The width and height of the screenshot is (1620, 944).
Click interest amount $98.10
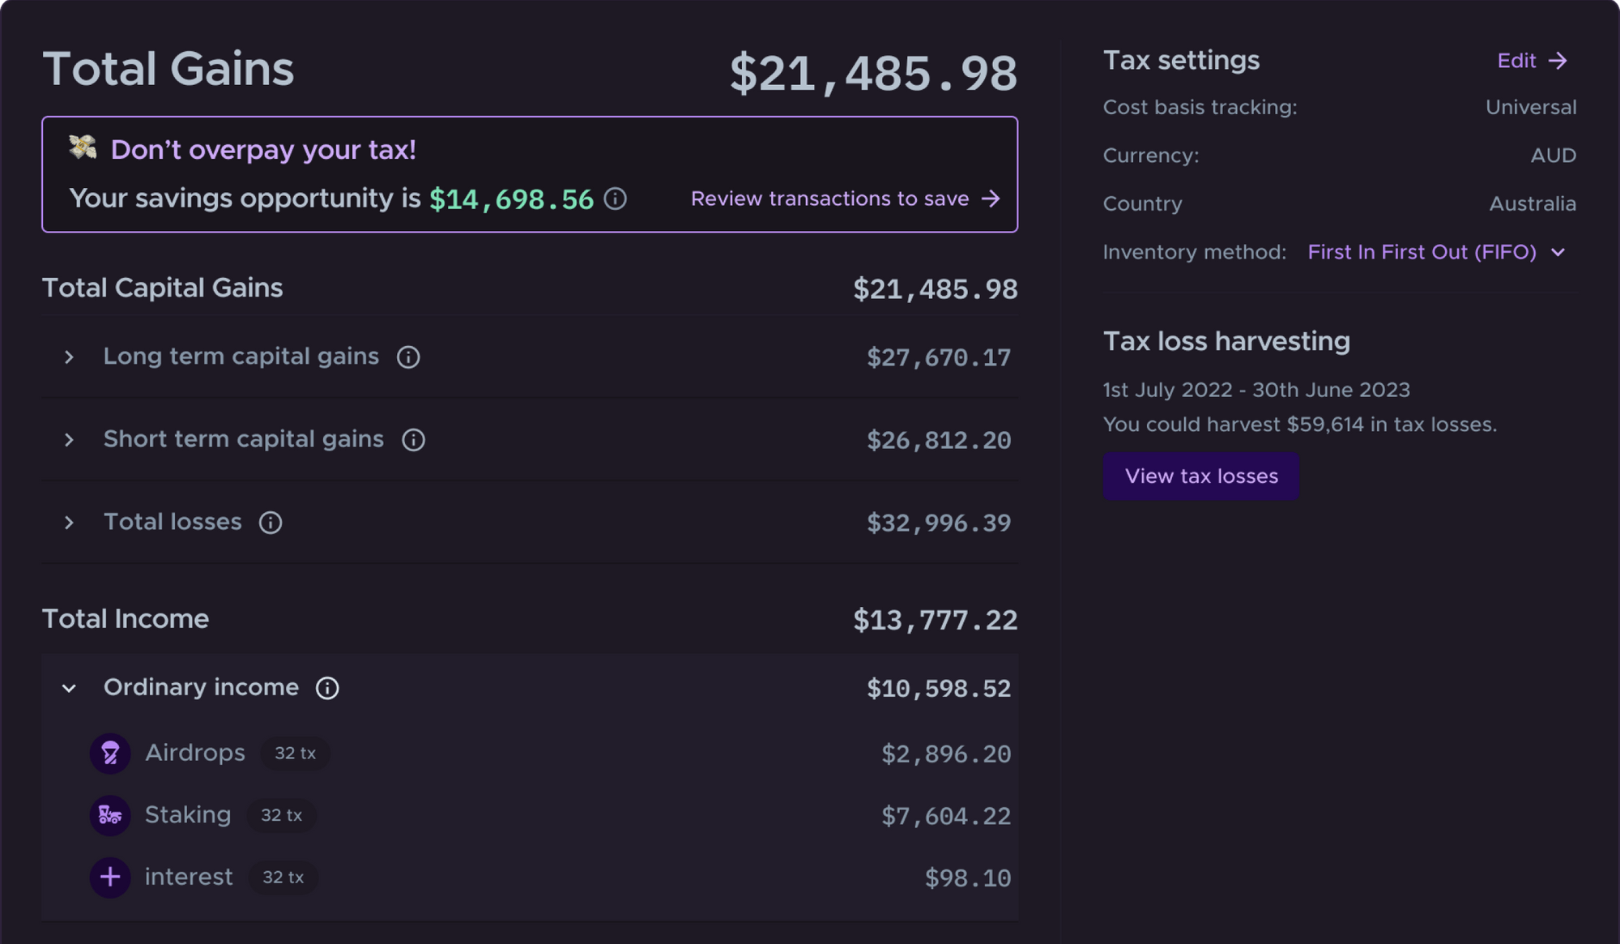tap(968, 878)
